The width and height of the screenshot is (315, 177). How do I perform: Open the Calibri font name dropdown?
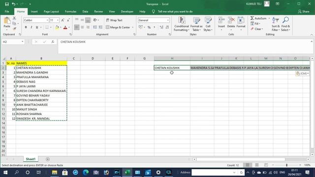click(x=47, y=20)
